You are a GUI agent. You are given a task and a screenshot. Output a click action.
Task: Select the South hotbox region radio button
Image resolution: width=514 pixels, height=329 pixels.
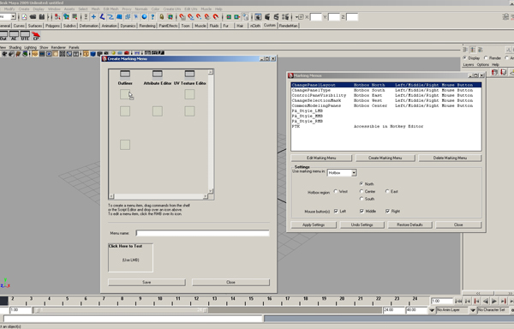(362, 199)
